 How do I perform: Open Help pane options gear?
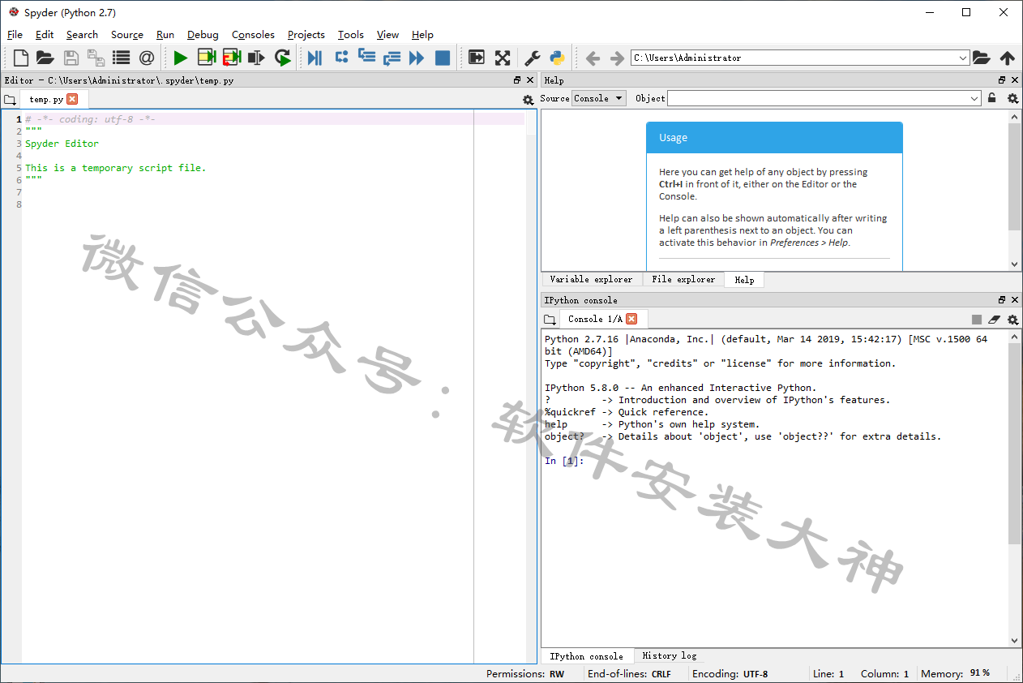coord(1012,98)
